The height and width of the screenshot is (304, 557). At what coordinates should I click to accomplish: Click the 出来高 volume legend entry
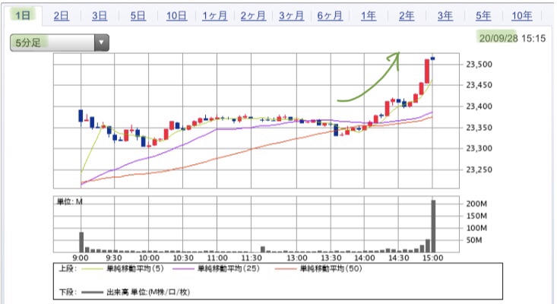point(136,293)
